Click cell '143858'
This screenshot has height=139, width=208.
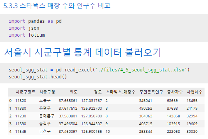[173, 116]
